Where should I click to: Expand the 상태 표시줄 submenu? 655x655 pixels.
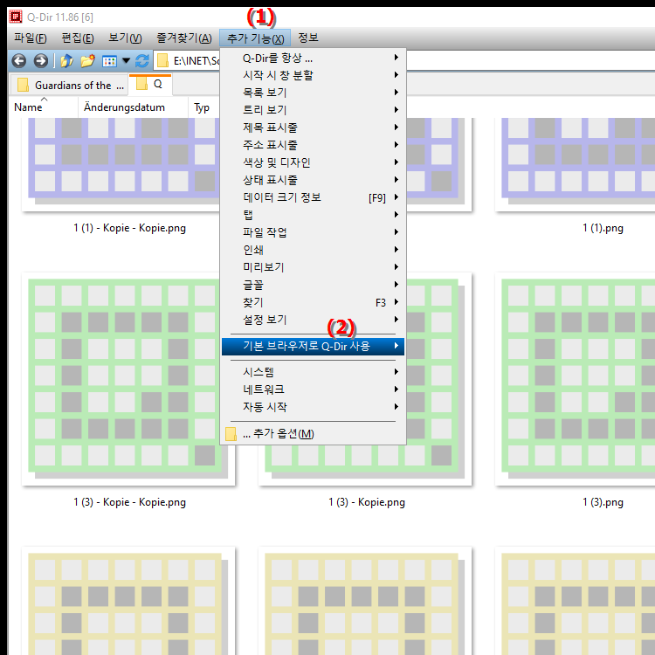(x=313, y=180)
